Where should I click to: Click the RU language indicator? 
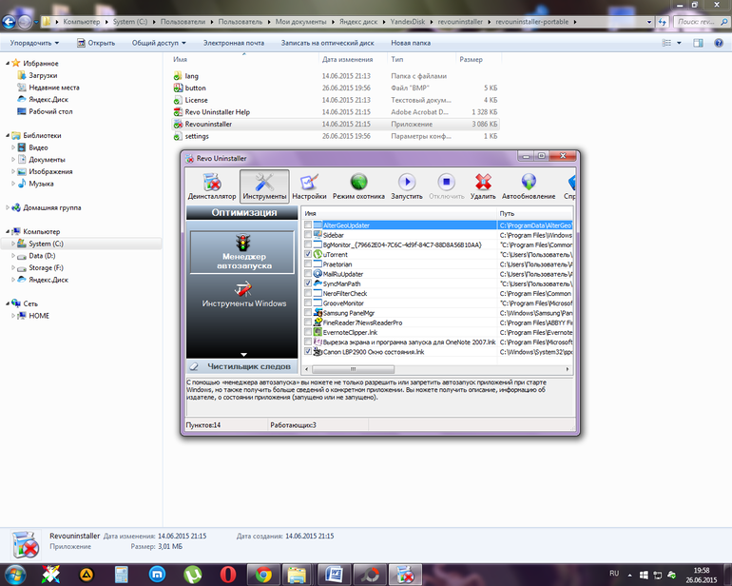point(614,574)
